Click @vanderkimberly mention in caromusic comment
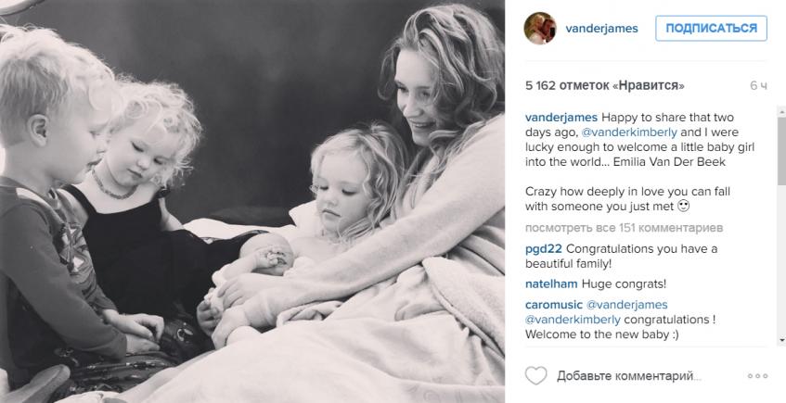The height and width of the screenshot is (403, 786). pos(573,320)
